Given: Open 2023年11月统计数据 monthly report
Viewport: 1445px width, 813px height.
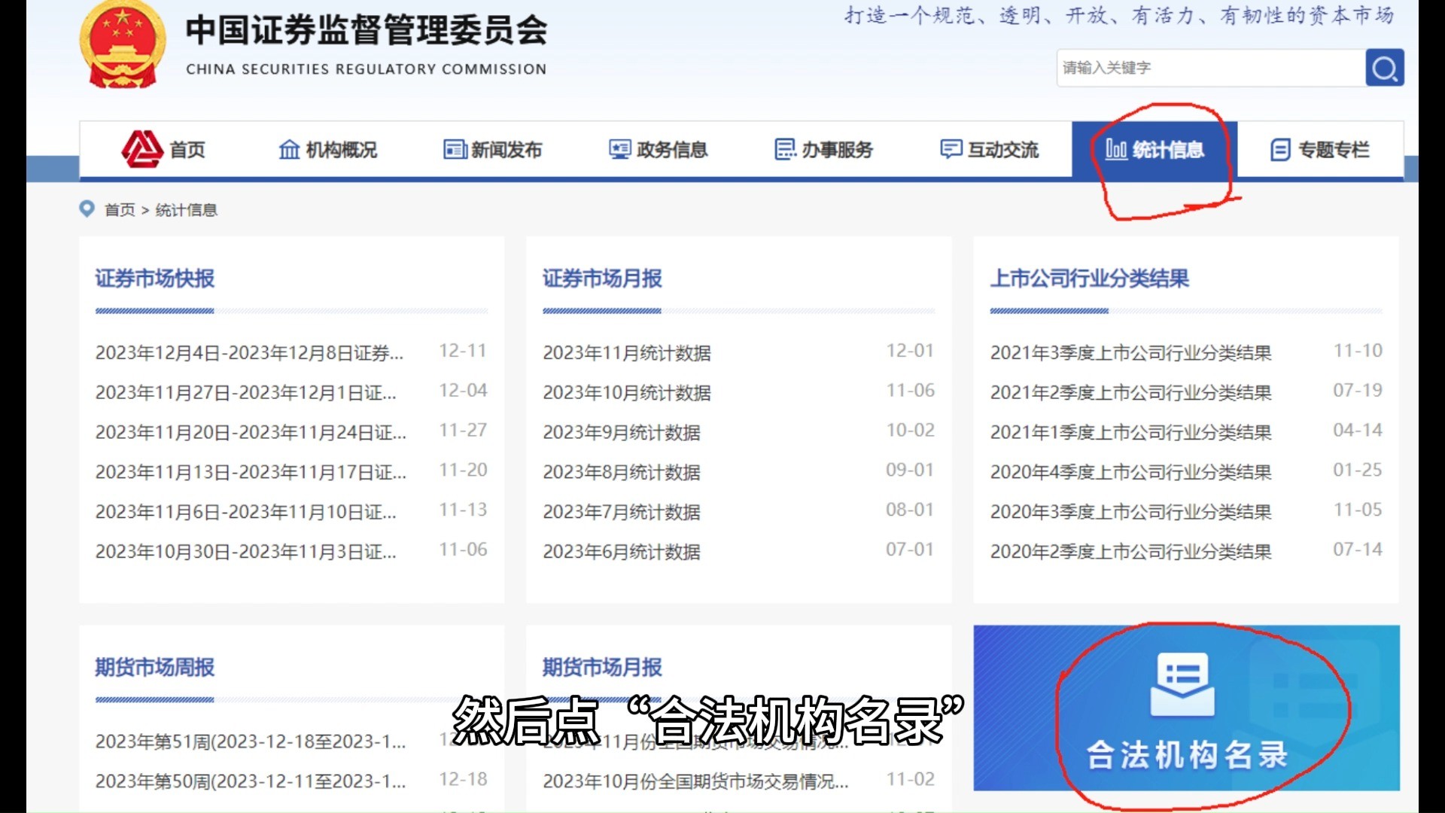Looking at the screenshot, I should click(627, 352).
